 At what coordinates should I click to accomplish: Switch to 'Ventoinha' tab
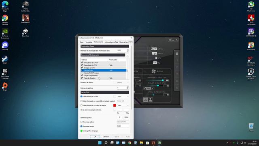point(89,42)
